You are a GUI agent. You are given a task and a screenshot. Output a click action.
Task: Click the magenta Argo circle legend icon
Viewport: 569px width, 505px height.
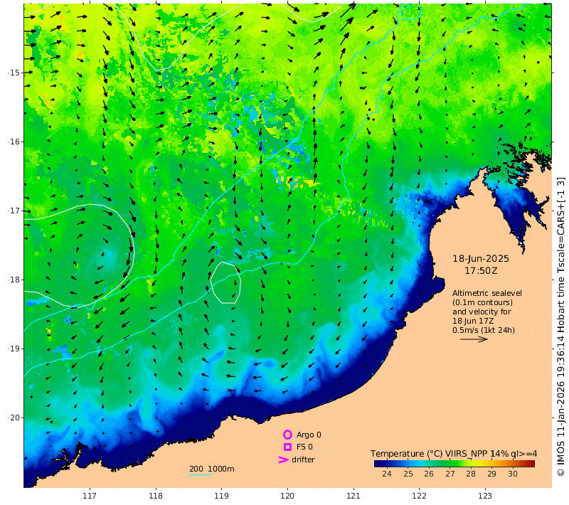tap(287, 435)
